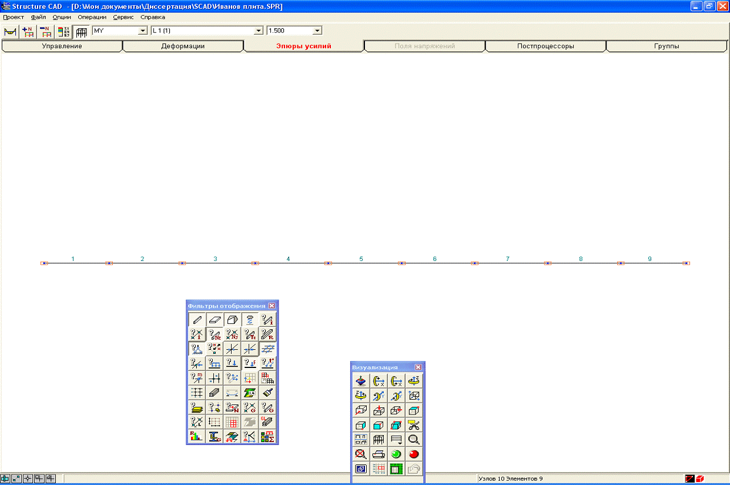Click the rotate around X axis icon
Screen dimensions: 730x485
pyautogui.click(x=379, y=381)
